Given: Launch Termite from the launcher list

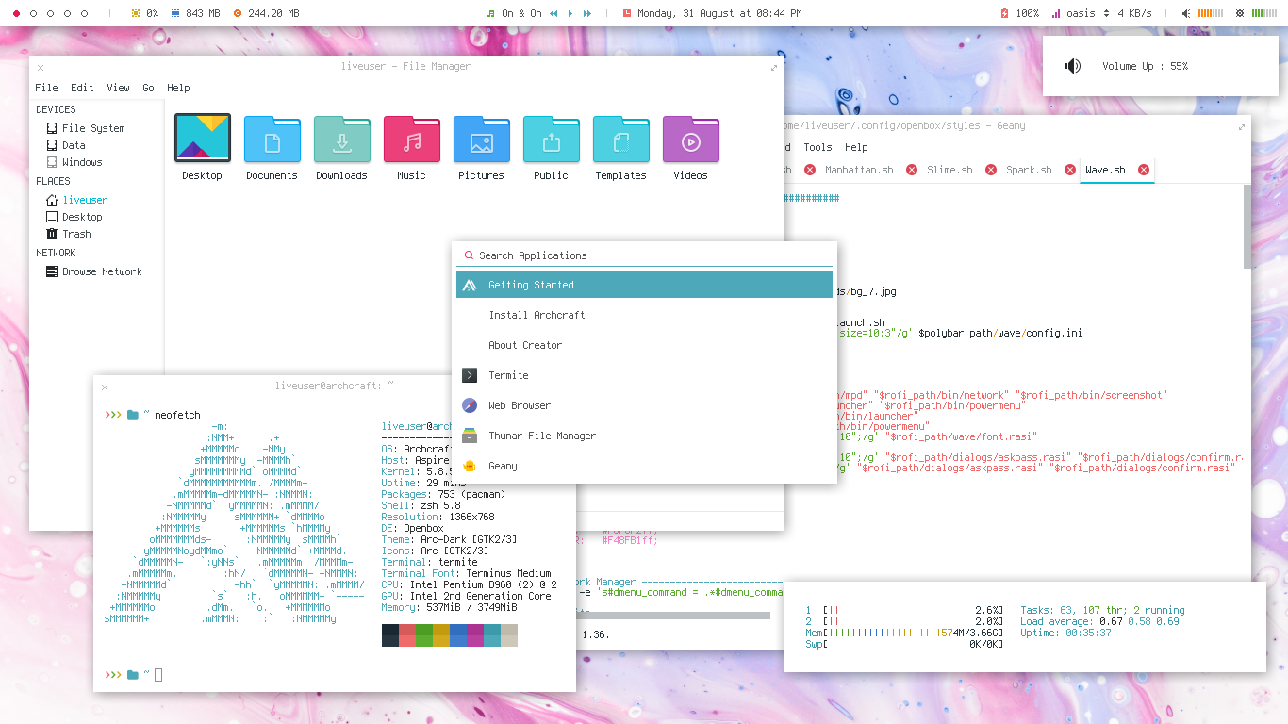Looking at the screenshot, I should pos(644,375).
